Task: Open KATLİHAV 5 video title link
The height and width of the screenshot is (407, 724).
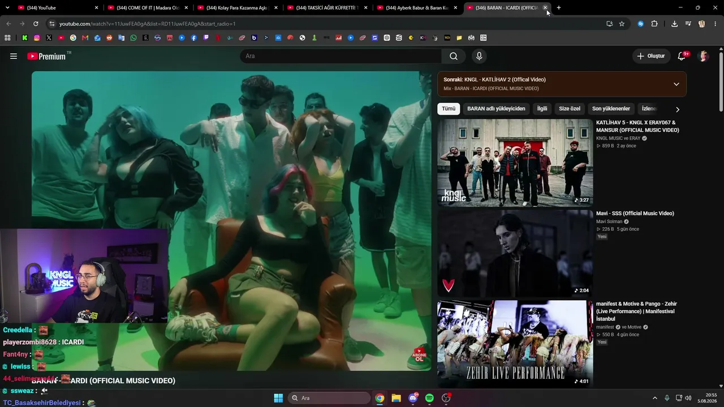Action: 637,126
